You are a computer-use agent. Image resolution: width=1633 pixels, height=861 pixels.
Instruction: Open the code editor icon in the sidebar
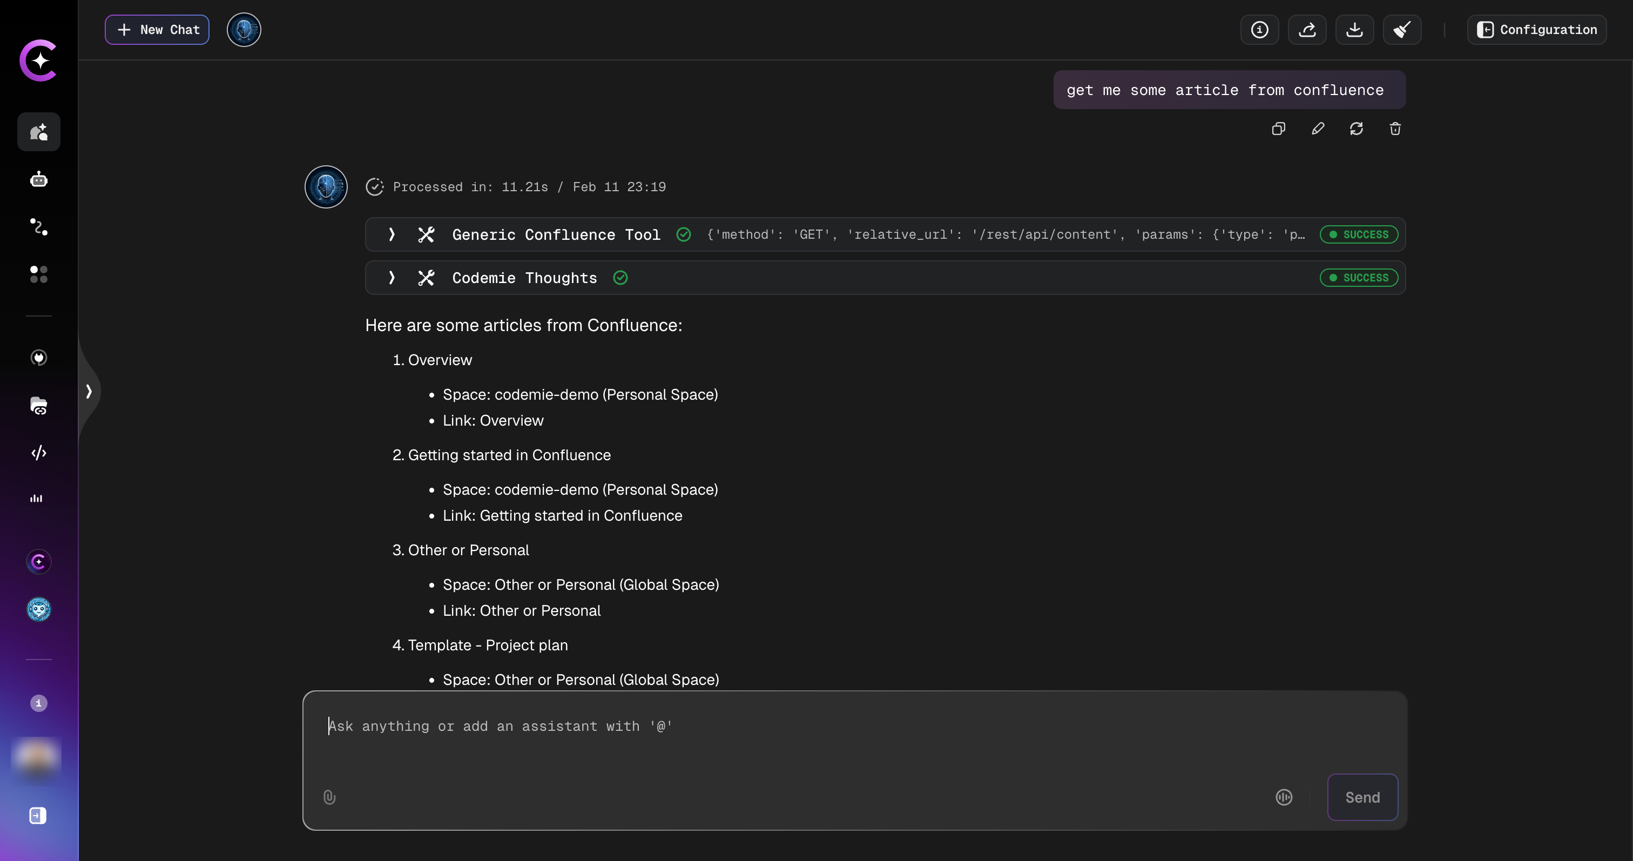pos(39,452)
